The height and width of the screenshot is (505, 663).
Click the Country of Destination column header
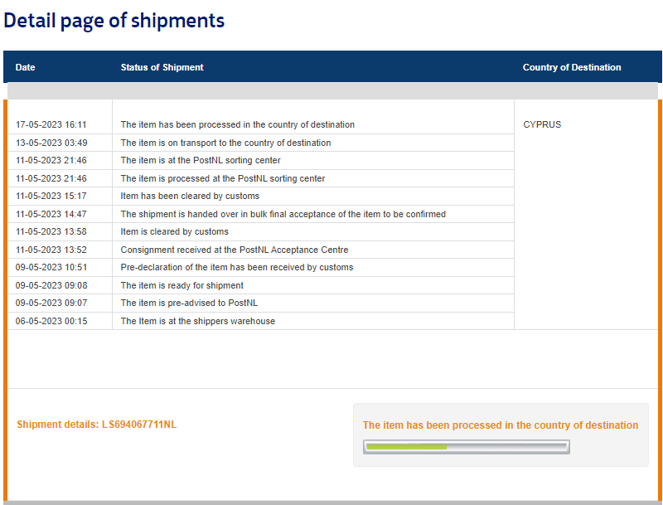tap(571, 67)
